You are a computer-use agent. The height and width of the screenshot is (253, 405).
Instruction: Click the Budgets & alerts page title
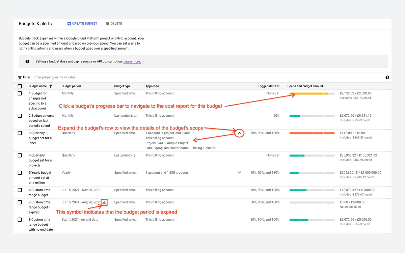tap(35, 24)
